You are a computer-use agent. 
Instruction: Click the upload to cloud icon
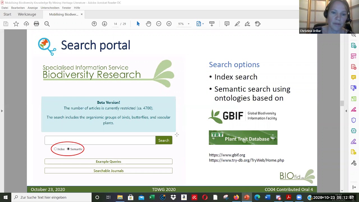[x=26, y=24]
